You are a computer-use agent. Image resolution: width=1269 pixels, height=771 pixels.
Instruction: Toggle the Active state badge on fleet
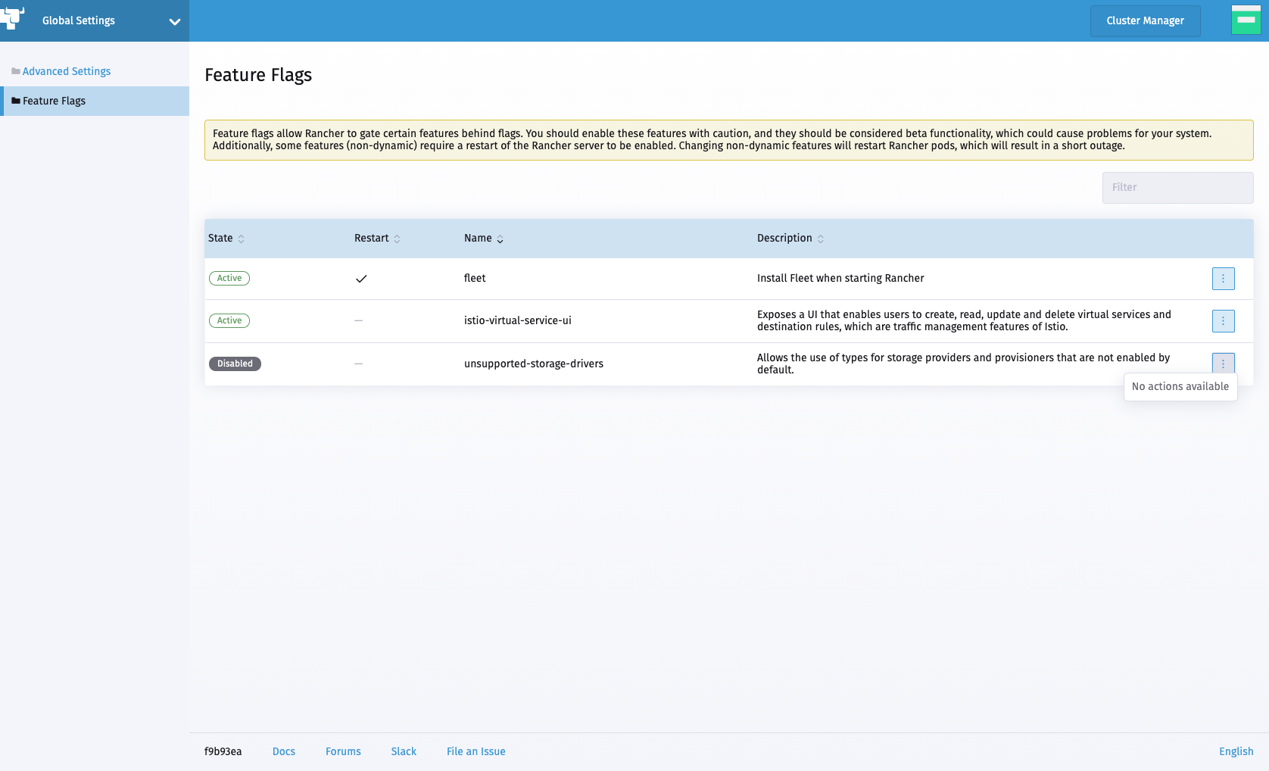tap(229, 278)
